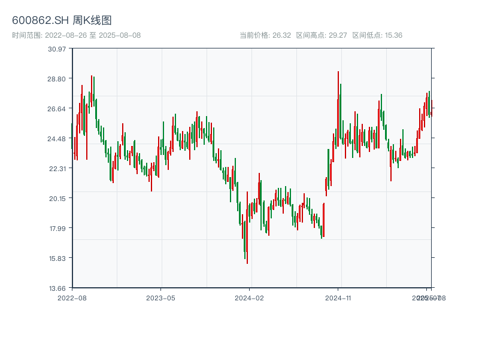Click y-axis label 20.15
The height and width of the screenshot is (359, 479).
point(57,199)
